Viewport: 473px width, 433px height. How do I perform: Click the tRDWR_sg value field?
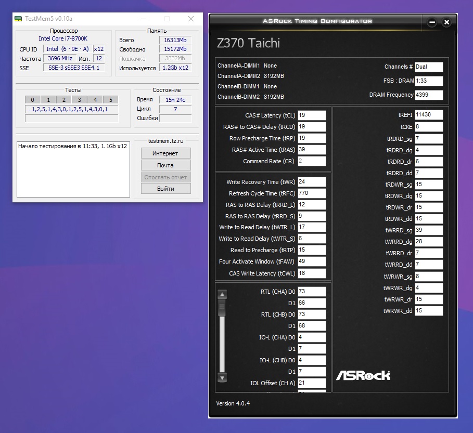click(429, 185)
